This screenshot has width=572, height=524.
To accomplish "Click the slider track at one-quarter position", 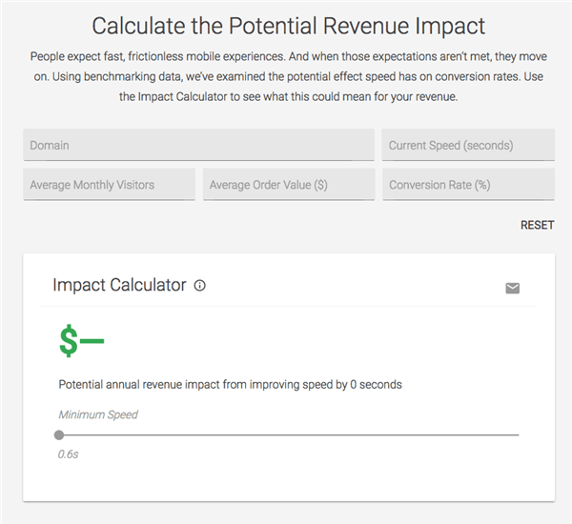I will (x=174, y=434).
